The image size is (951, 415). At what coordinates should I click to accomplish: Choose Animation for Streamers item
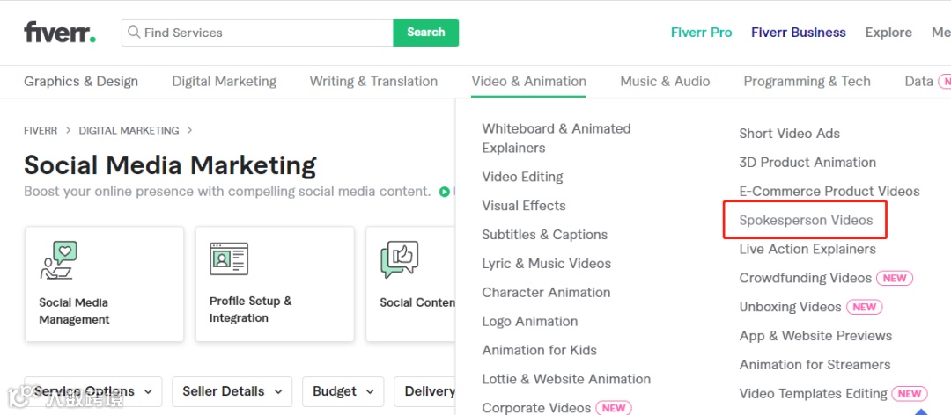pos(815,365)
